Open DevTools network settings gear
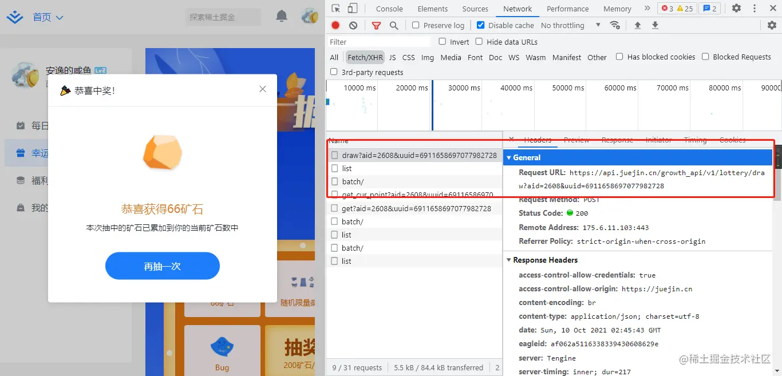Image resolution: width=782 pixels, height=376 pixels. (772, 25)
